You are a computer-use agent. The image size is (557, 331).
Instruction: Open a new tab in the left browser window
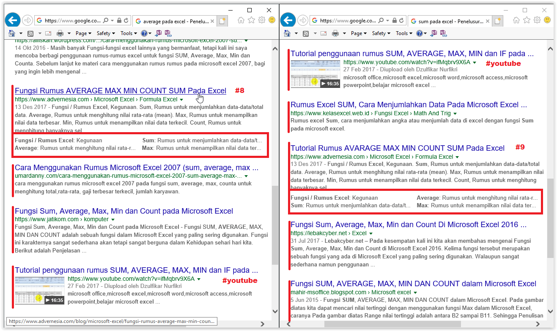222,20
